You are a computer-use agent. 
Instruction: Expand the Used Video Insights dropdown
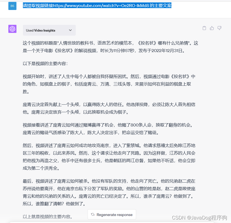(49, 30)
